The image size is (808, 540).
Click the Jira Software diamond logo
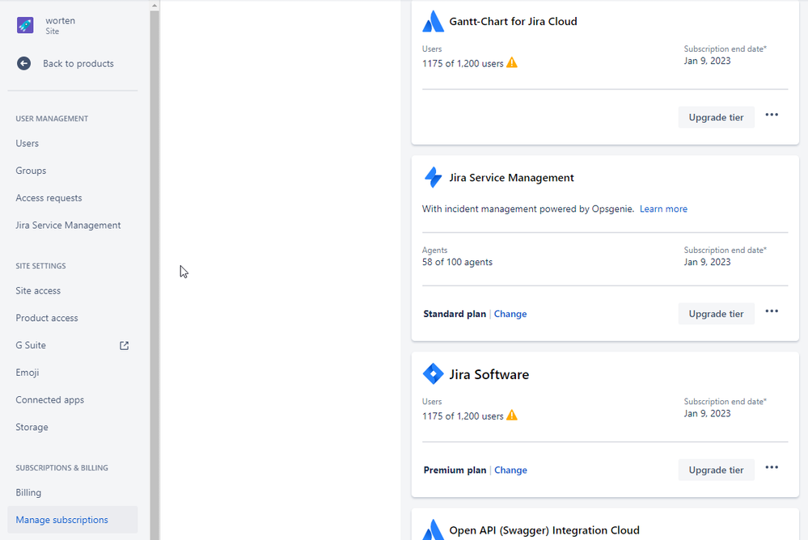coord(433,374)
